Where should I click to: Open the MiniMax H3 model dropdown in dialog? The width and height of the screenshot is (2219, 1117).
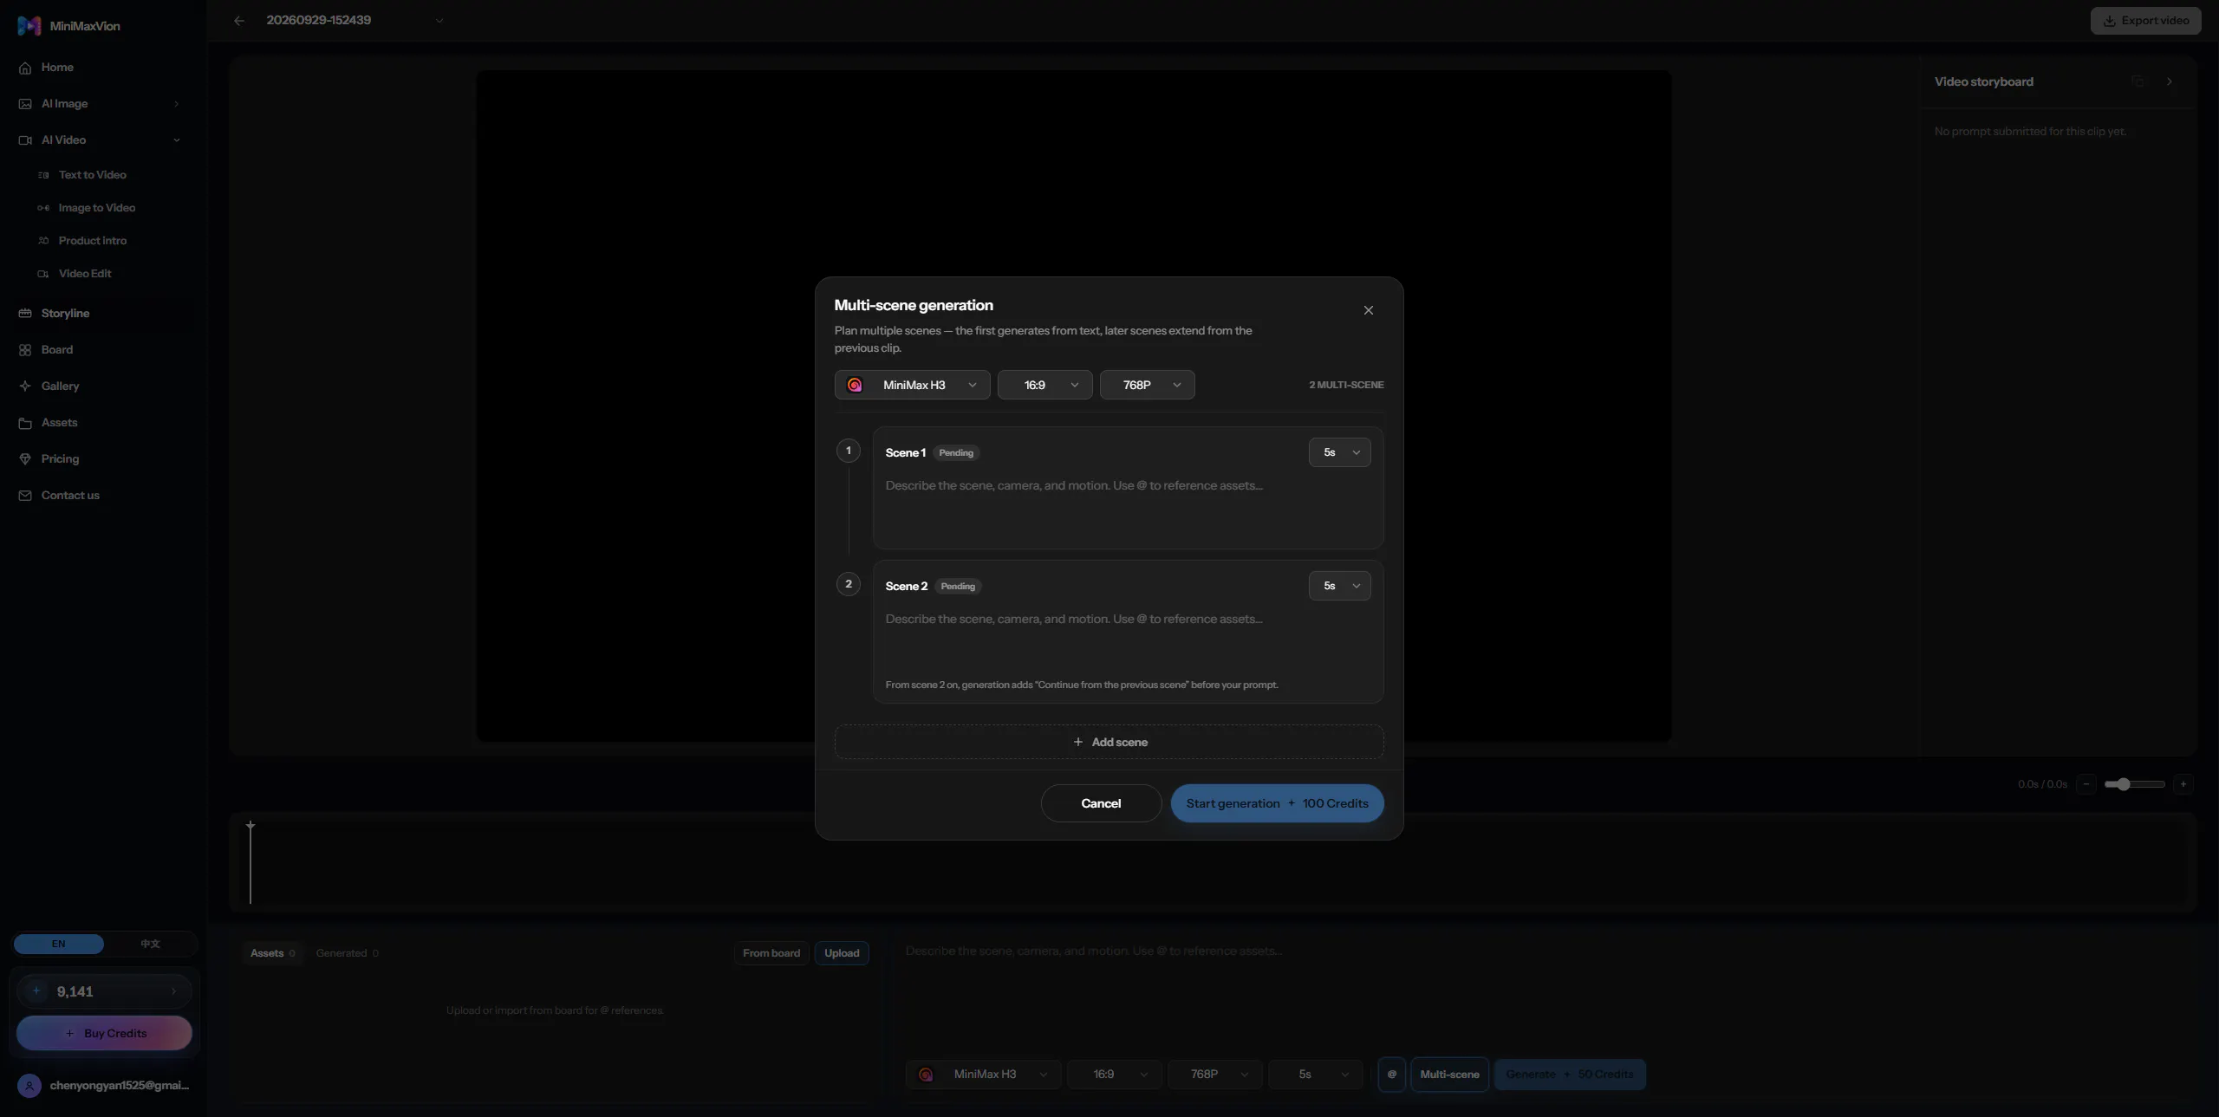click(x=912, y=385)
